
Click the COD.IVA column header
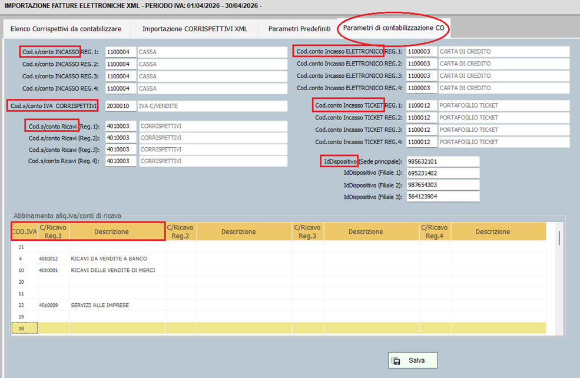pos(24,231)
